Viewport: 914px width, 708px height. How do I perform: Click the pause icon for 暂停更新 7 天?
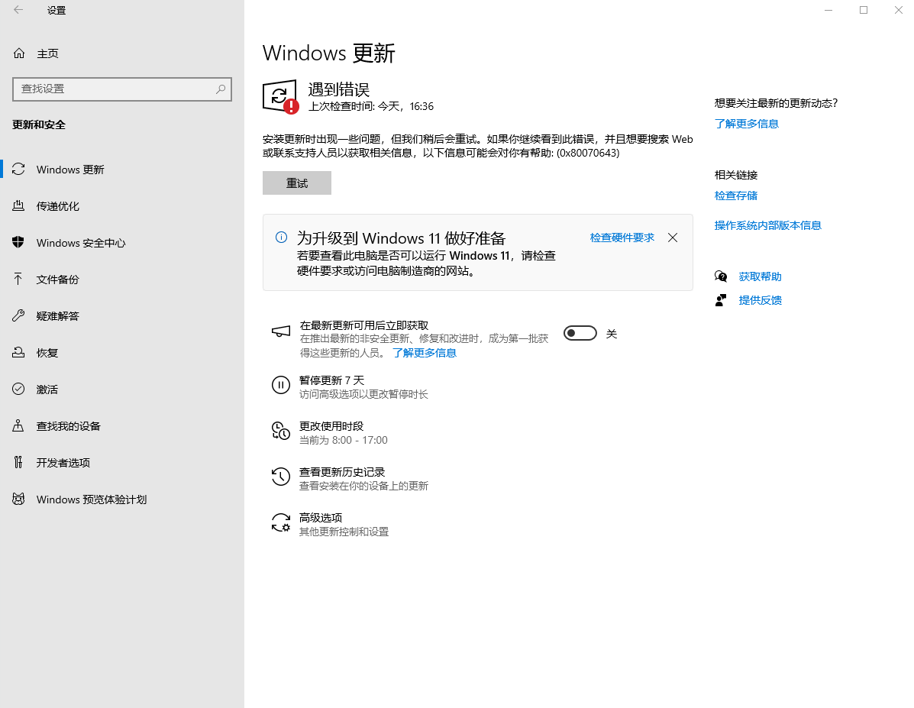coord(281,385)
